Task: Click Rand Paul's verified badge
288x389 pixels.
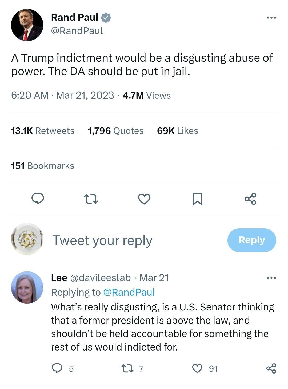Action: 106,18
